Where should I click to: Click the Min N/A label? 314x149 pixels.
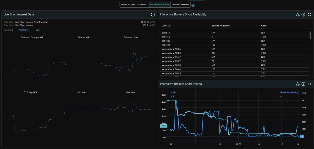point(81,92)
